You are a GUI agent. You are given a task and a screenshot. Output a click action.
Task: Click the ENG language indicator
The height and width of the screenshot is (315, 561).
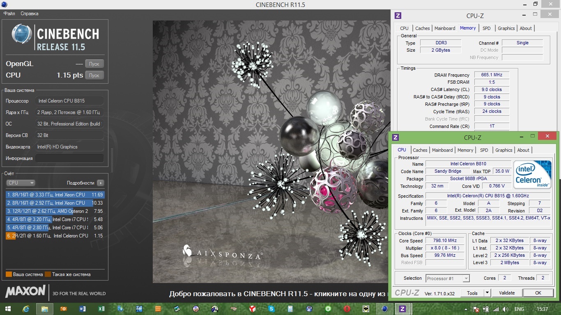pyautogui.click(x=519, y=309)
